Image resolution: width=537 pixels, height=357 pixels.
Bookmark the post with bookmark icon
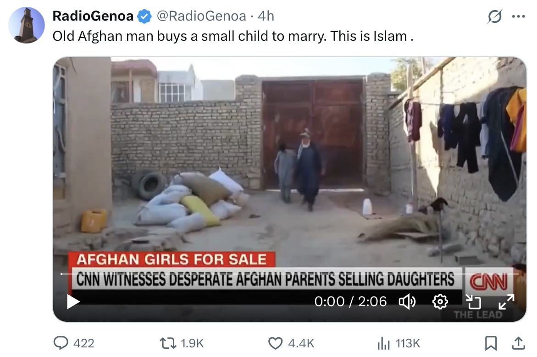(x=491, y=343)
